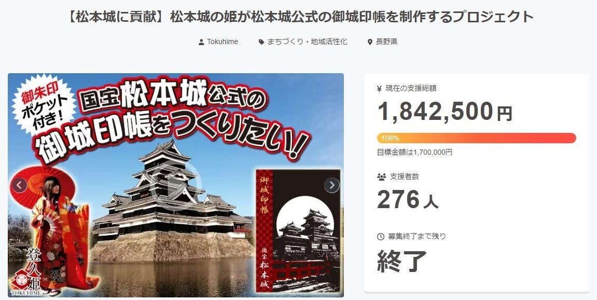Open the まちづくり・地域活性化 category link
Screen dimensions: 597x300
pyautogui.click(x=307, y=42)
